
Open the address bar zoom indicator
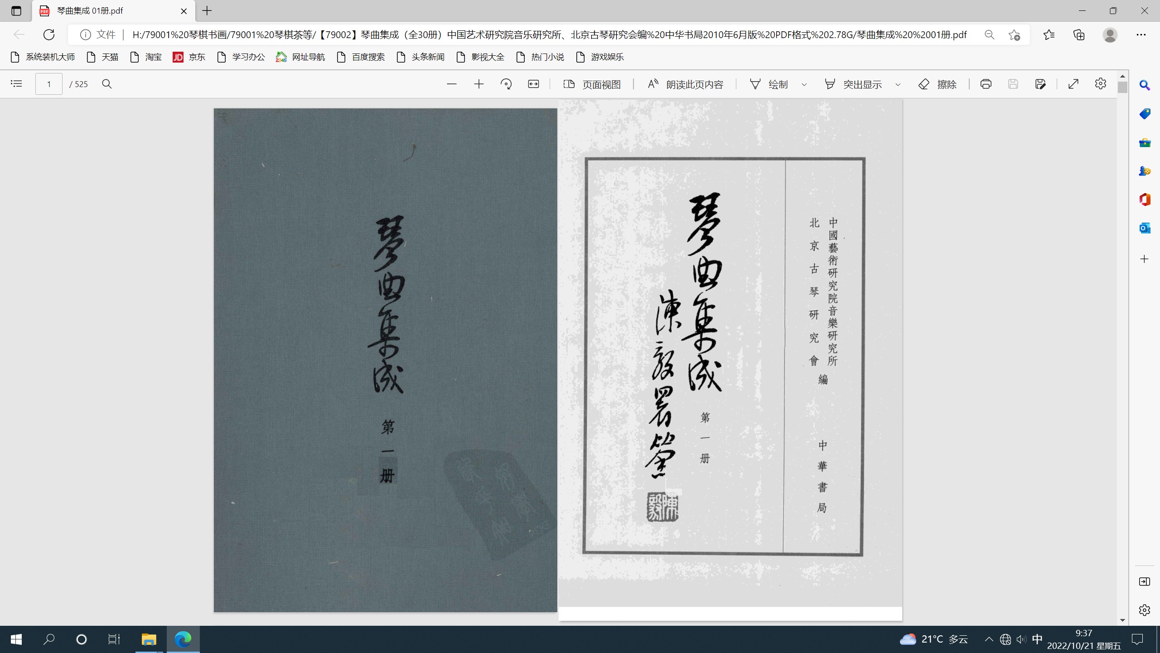pos(990,35)
